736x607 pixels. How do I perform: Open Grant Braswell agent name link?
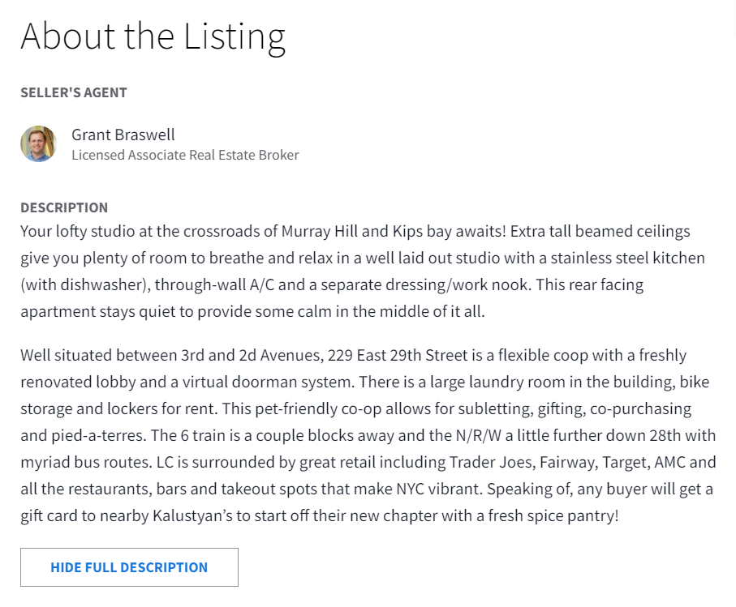pos(123,135)
